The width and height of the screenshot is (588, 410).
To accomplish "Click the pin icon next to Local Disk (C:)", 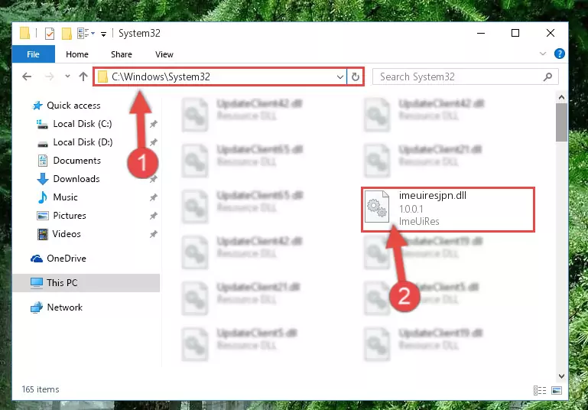I will [x=154, y=124].
